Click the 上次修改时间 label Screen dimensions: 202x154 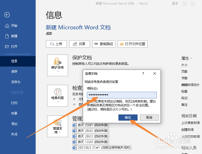tap(190, 123)
